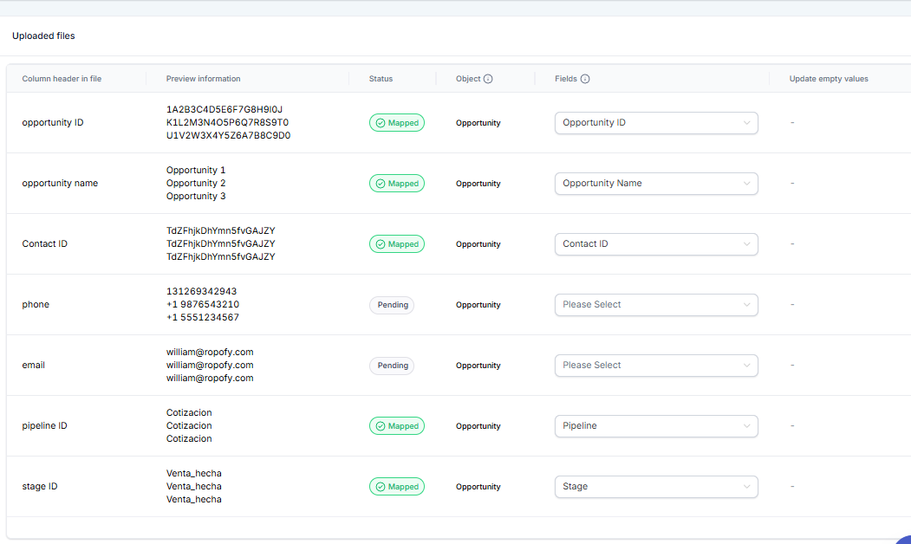
Task: Click Pending status badge for phone row
Action: pyautogui.click(x=392, y=305)
